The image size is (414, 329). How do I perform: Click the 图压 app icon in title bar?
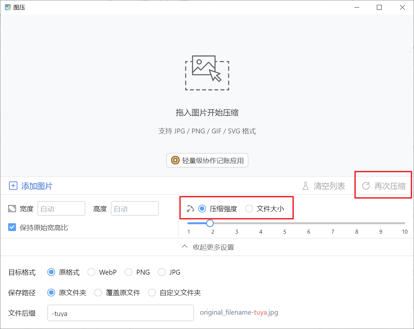(8, 7)
